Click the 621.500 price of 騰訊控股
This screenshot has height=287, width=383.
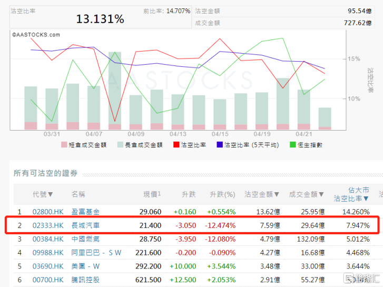tap(149, 280)
